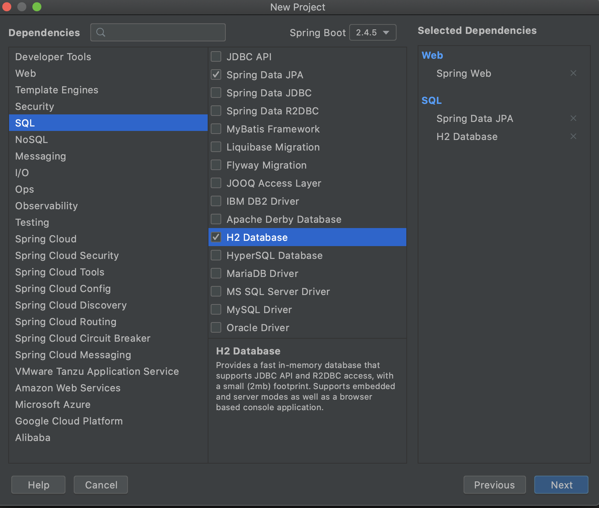Switch to the NoSQL category
Viewport: 599px width, 508px height.
pos(108,139)
